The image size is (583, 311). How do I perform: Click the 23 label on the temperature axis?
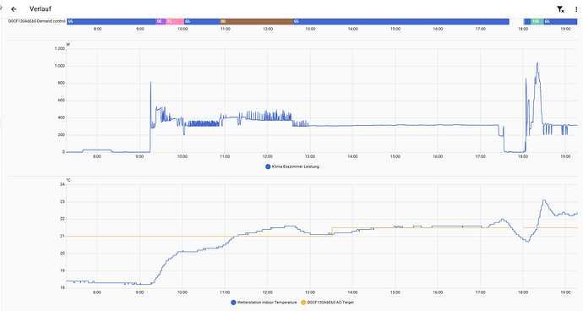[63, 202]
